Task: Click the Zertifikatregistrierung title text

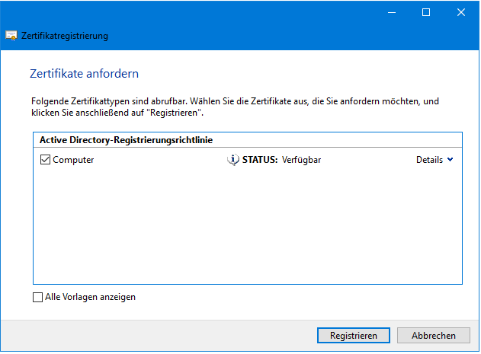Action: (x=65, y=36)
